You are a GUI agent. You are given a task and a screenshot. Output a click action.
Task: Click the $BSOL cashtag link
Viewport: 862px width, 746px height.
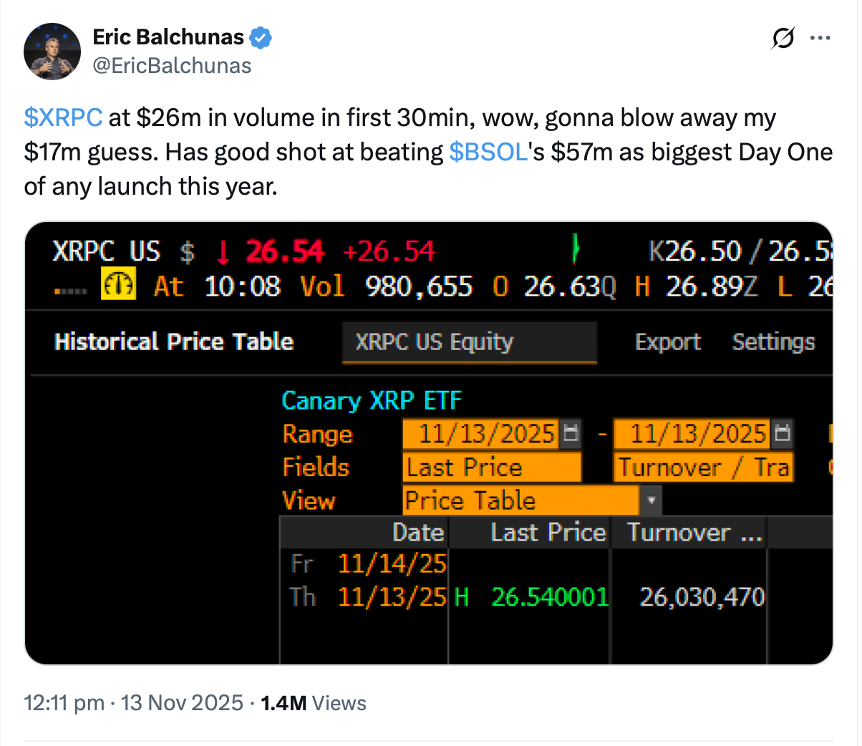tap(488, 152)
